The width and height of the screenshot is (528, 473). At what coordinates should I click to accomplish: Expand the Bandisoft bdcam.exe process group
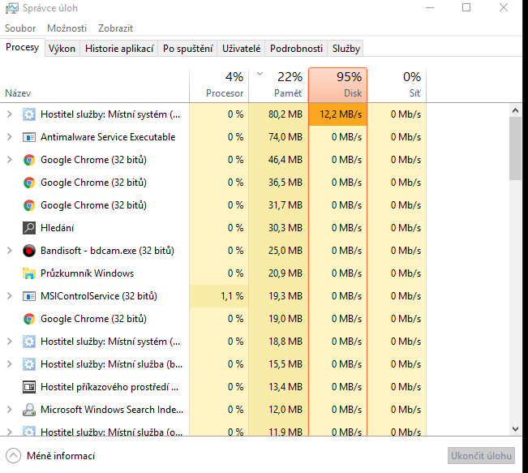10,251
